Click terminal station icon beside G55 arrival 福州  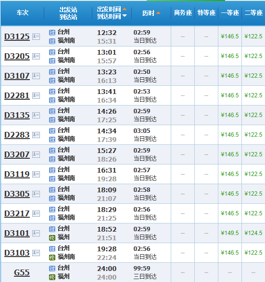click(x=52, y=277)
